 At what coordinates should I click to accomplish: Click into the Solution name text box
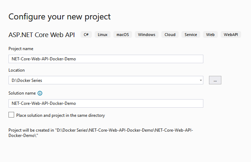point(106,103)
